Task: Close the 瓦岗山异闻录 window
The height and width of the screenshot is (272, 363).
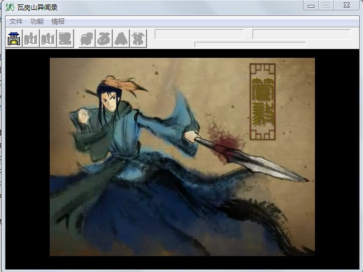Action: pyautogui.click(x=346, y=6)
